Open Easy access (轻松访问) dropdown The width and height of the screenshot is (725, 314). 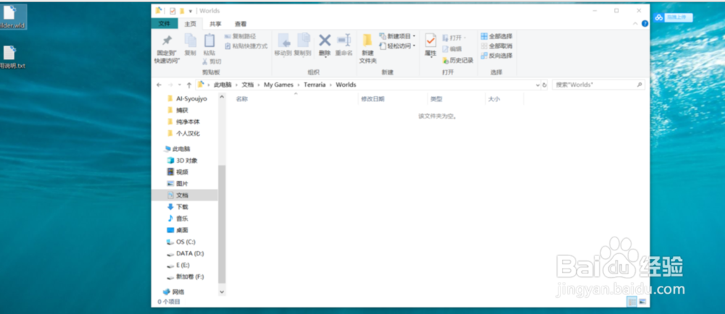coord(397,46)
